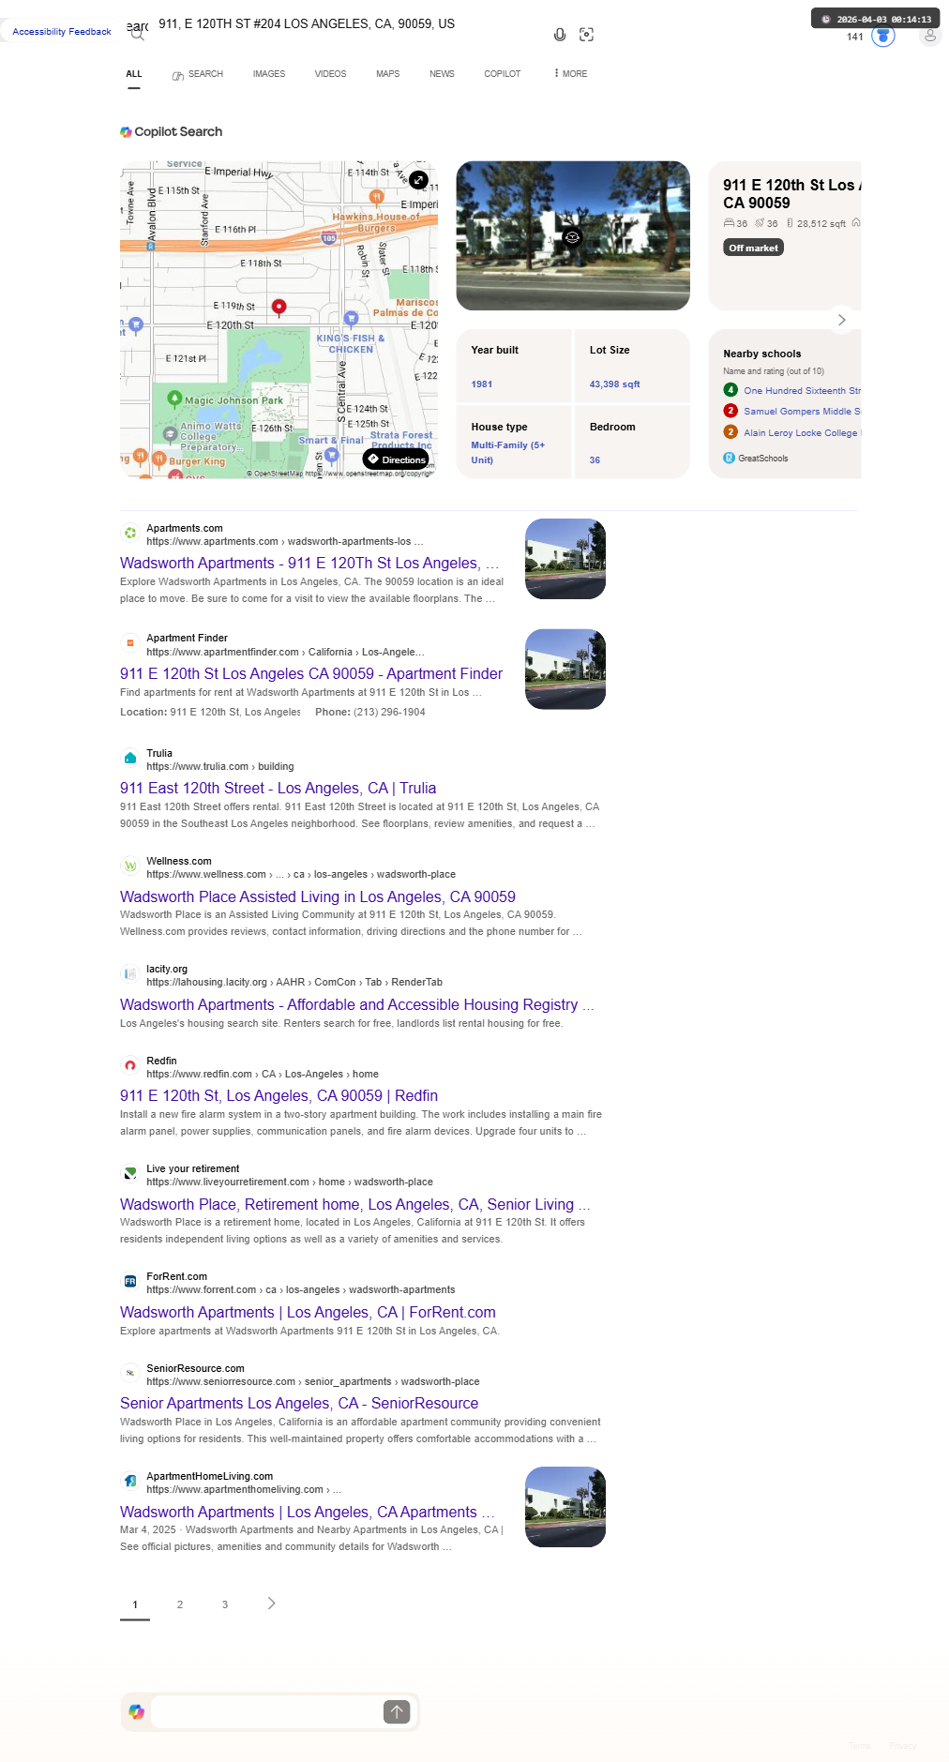Click the Trulia site favicon
949x1762 pixels.
click(130, 759)
